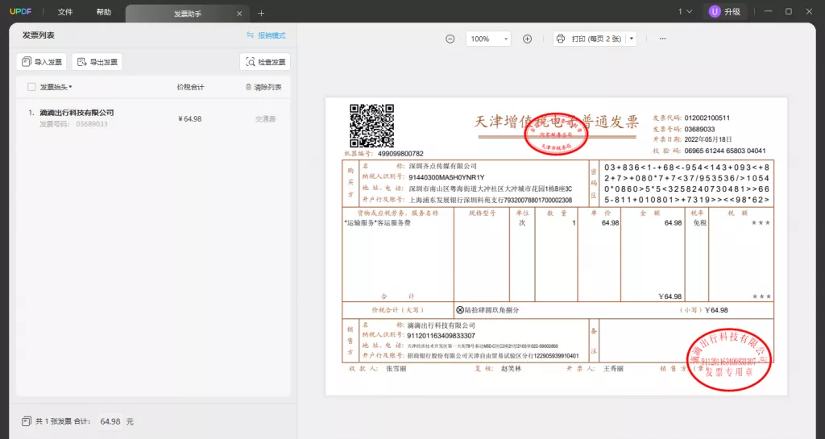Add a new tab with plus icon
Image resolution: width=825 pixels, height=439 pixels.
pos(261,14)
